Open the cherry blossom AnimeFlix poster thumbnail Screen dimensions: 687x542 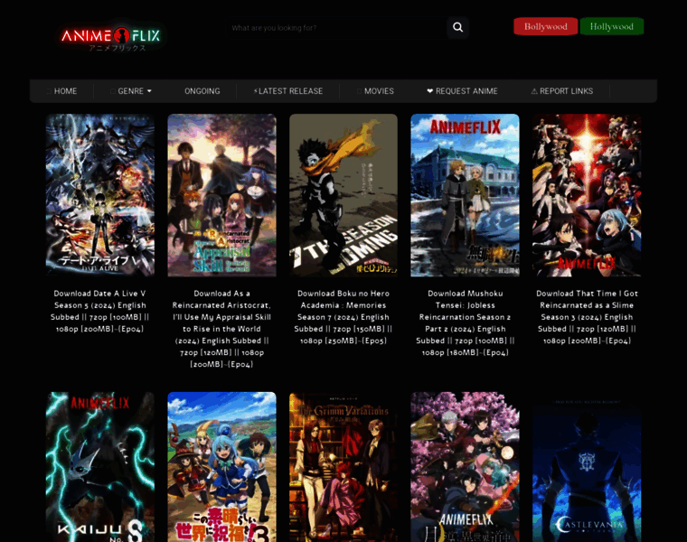[x=465, y=467]
